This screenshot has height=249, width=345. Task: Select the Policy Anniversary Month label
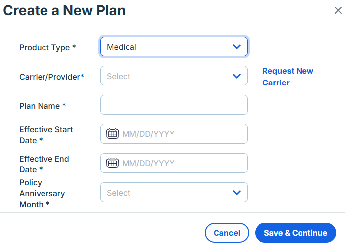pos(42,193)
